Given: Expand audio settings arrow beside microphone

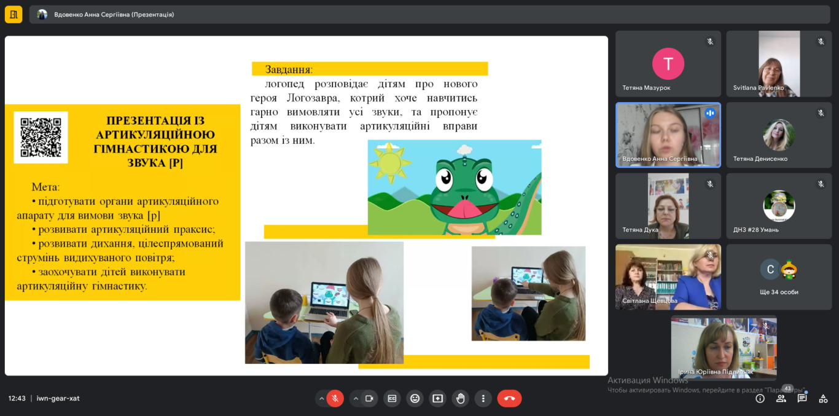Looking at the screenshot, I should [321, 398].
